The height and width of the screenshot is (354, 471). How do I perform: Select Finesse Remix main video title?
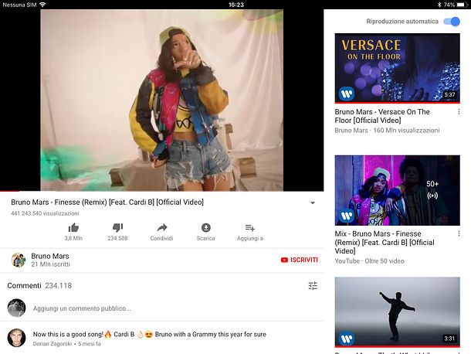[107, 202]
